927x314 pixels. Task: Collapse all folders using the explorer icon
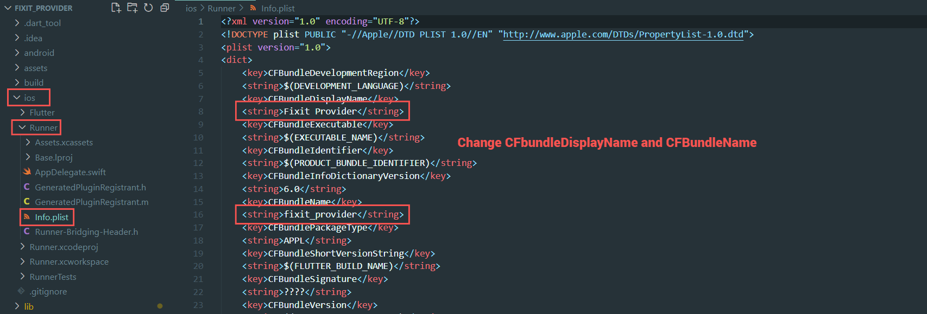click(x=165, y=8)
